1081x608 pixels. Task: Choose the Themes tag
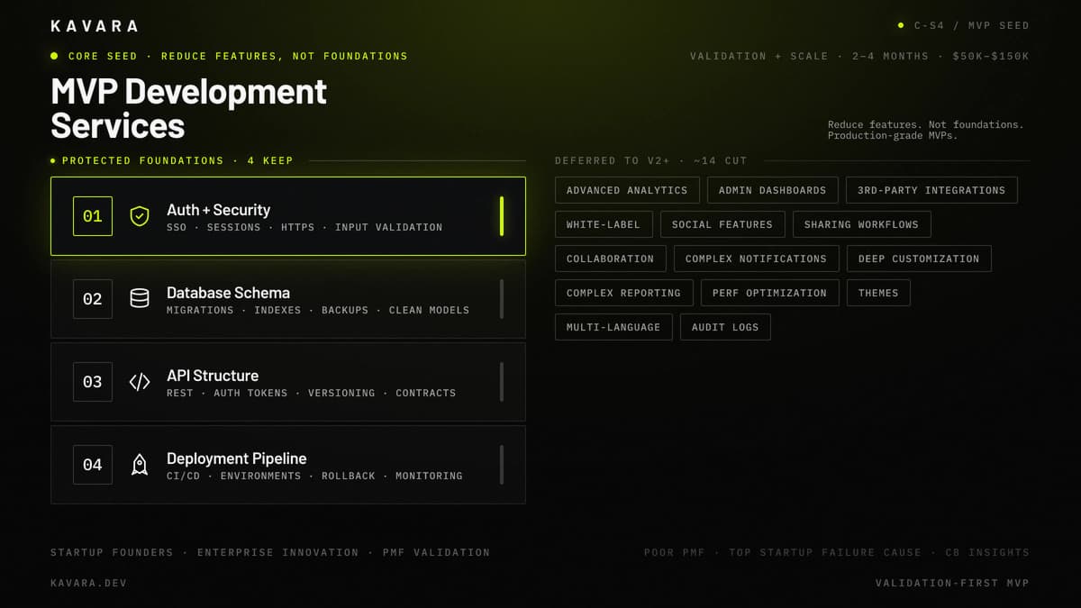click(x=878, y=293)
